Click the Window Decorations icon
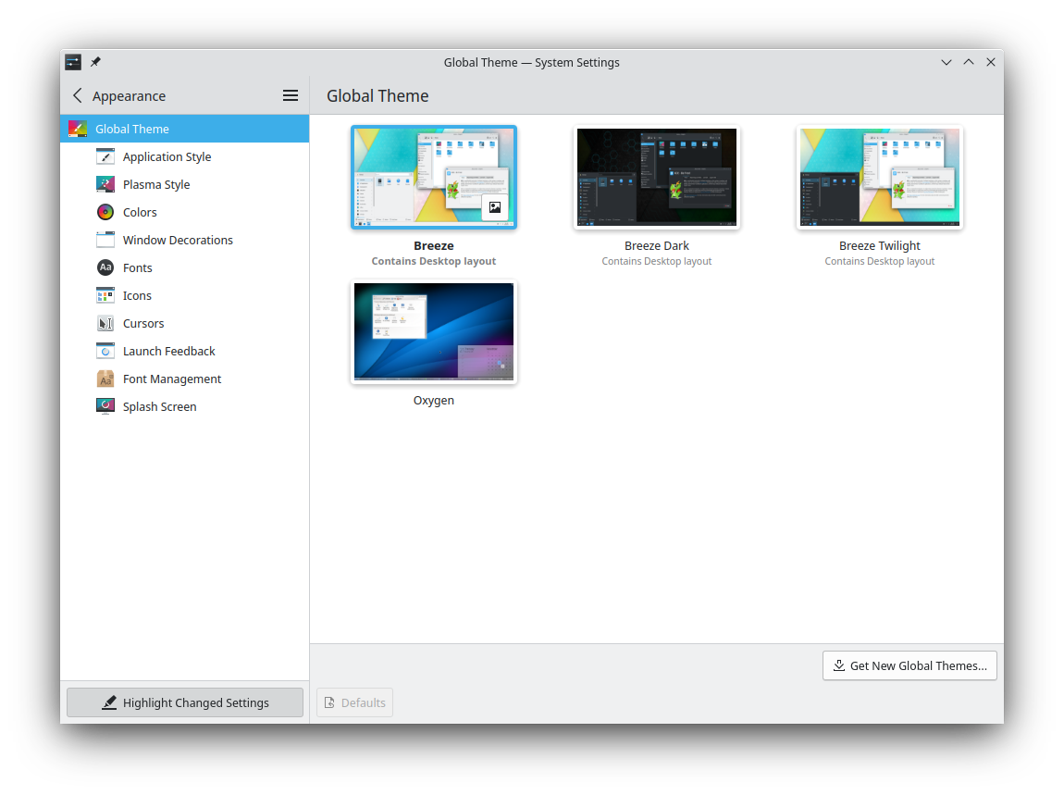 105,240
